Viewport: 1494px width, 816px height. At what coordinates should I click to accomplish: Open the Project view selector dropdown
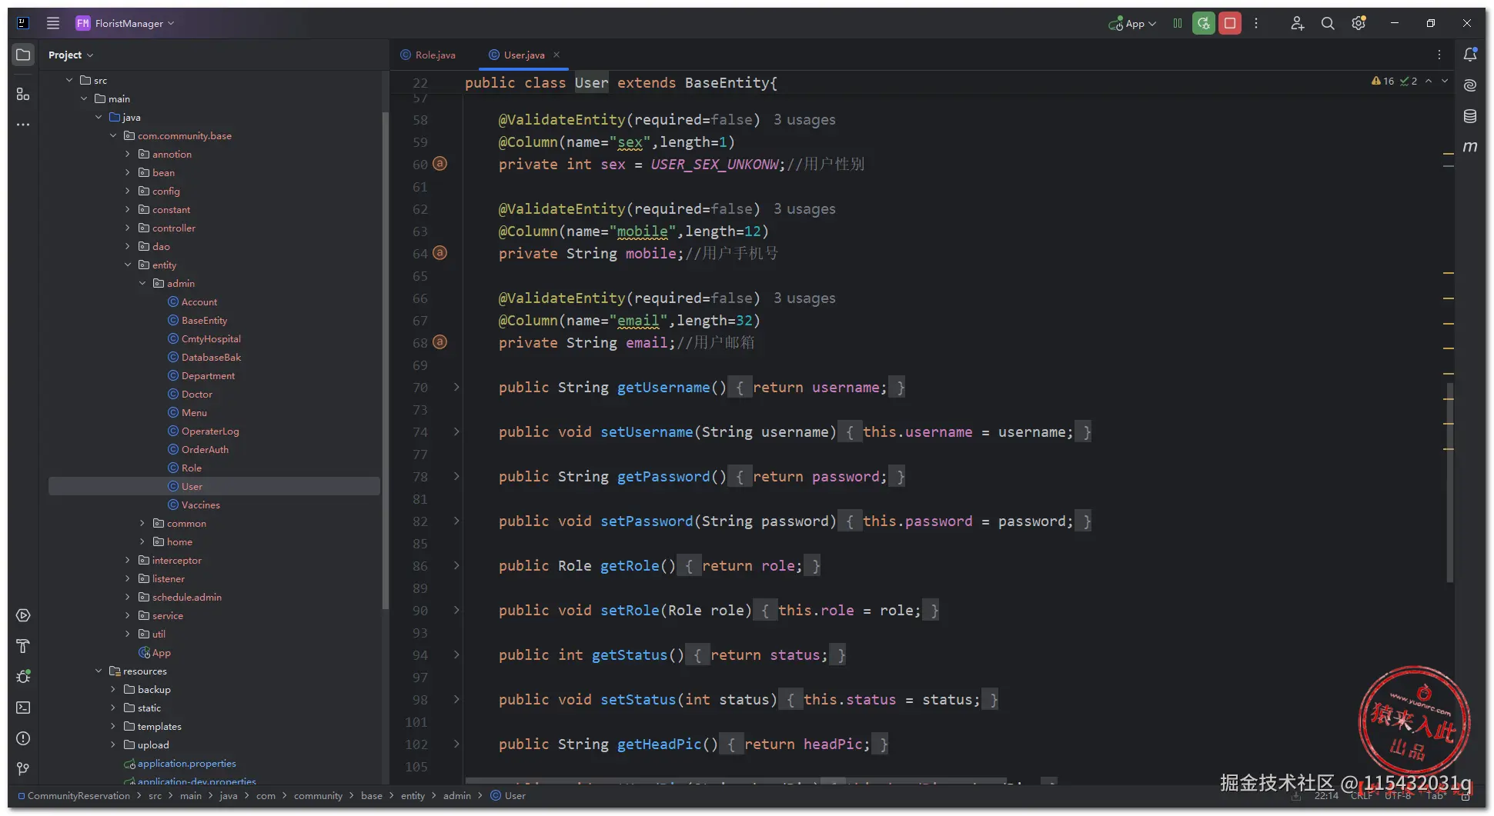coord(71,55)
